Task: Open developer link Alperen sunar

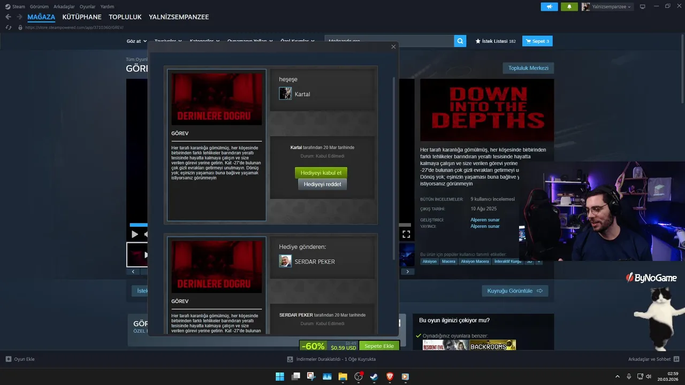Action: 485,220
